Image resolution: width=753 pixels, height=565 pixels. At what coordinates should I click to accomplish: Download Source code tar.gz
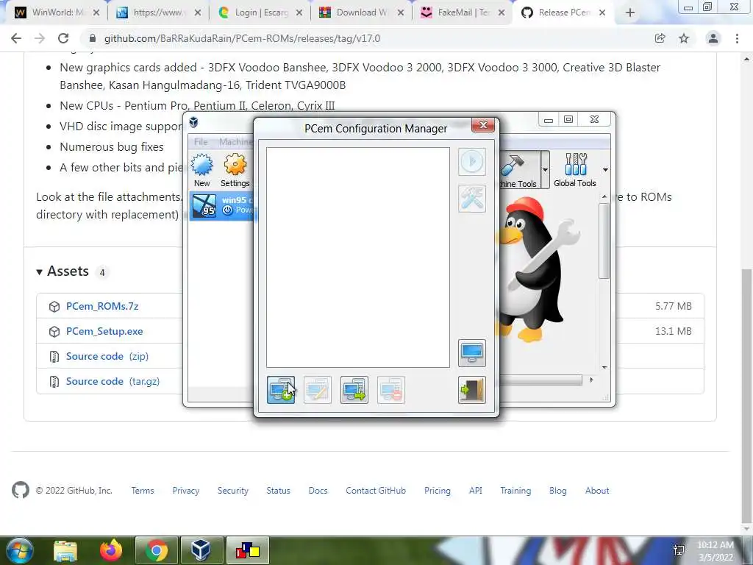coord(113,381)
